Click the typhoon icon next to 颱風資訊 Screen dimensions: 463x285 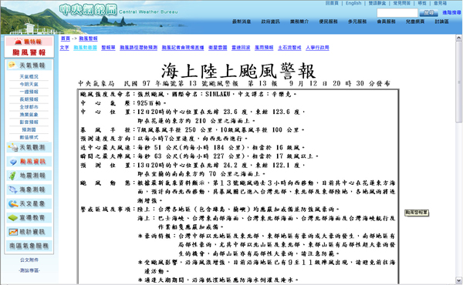(13, 162)
